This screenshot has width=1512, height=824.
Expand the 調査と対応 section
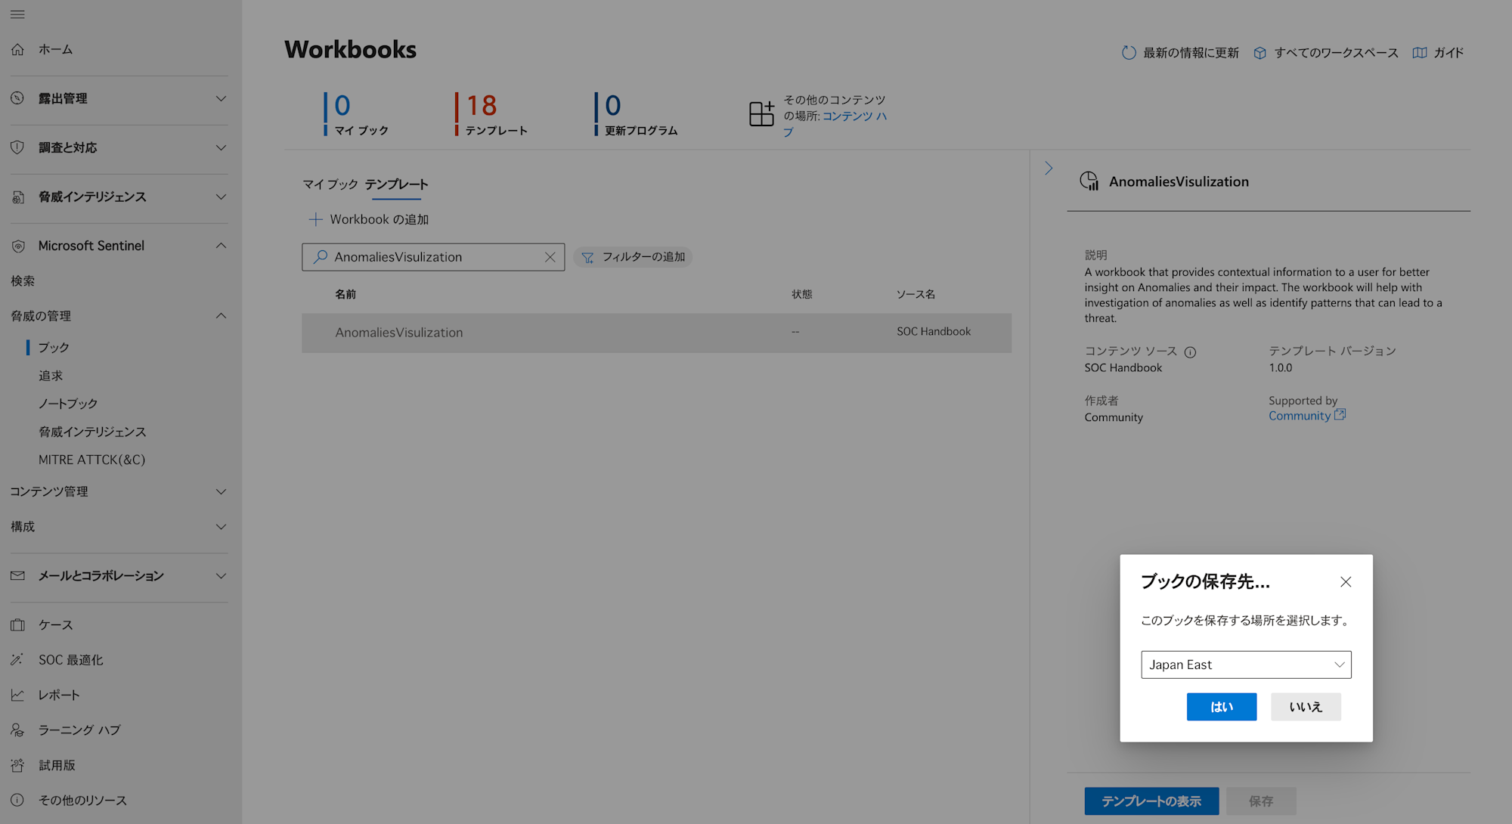[221, 147]
